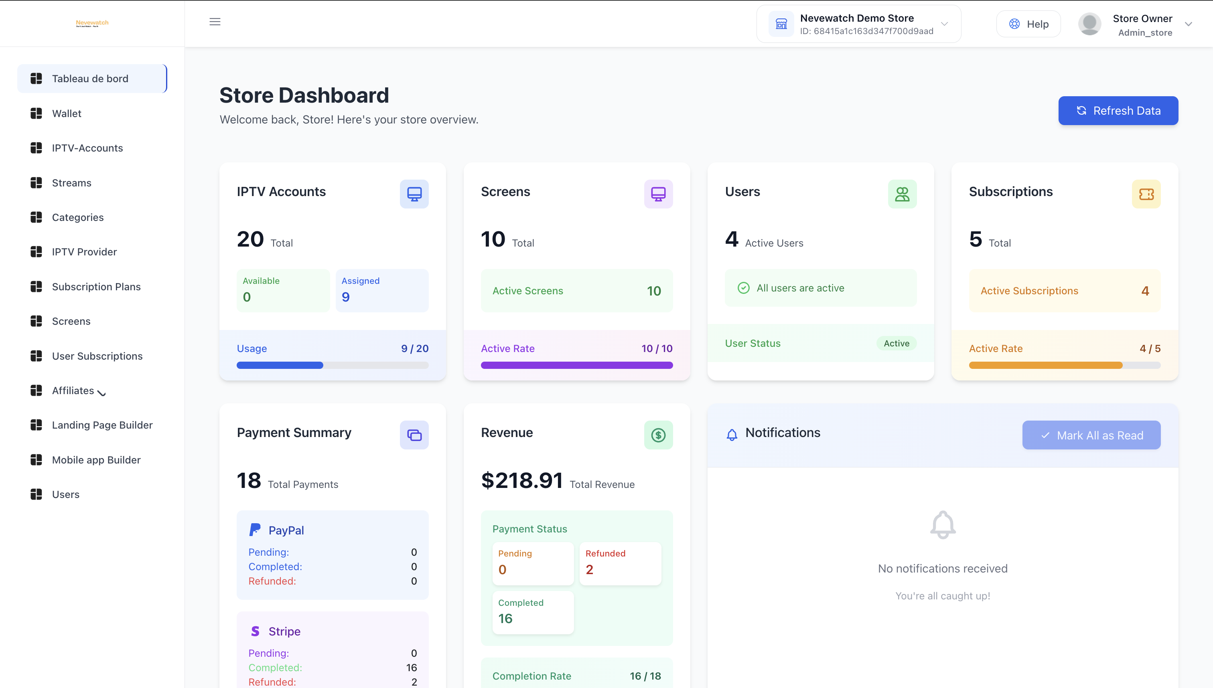Viewport: 1213px width, 688px height.
Task: Click the Active user status badge
Action: tap(896, 343)
